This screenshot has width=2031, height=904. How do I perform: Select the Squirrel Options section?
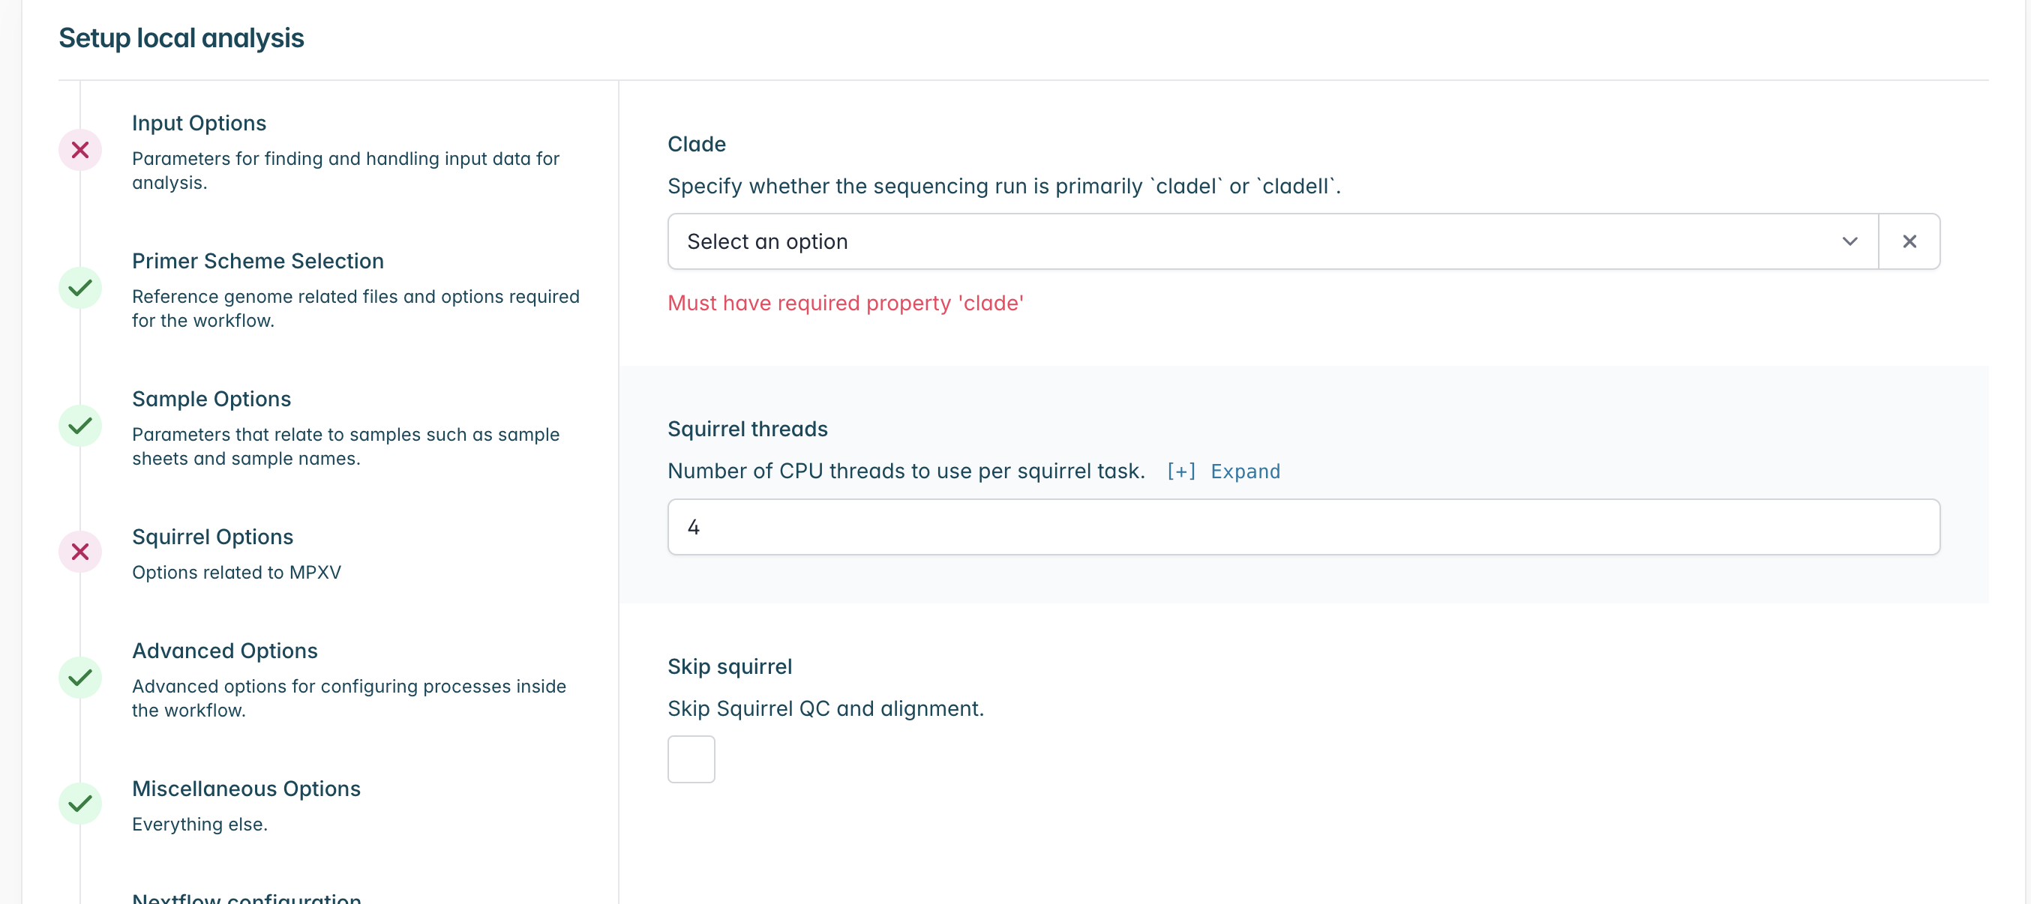click(x=212, y=537)
